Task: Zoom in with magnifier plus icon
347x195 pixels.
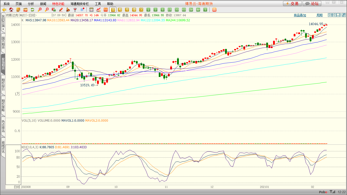Action: tap(40, 10)
